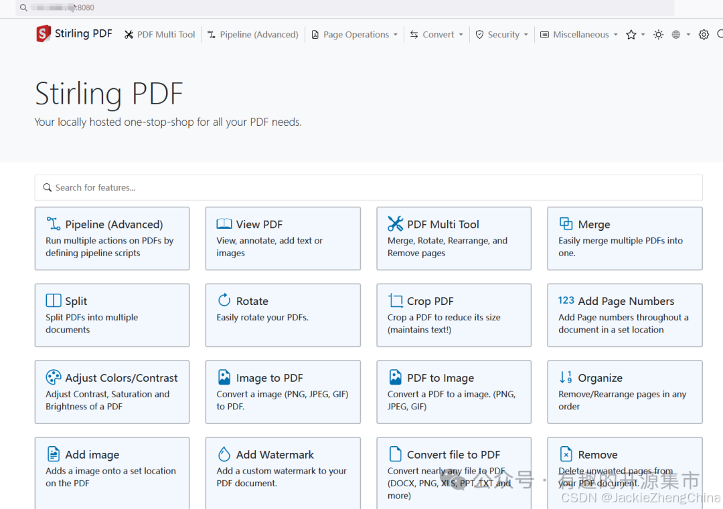
Task: Open Pipeline (Advanced) from the navbar
Action: pos(252,35)
